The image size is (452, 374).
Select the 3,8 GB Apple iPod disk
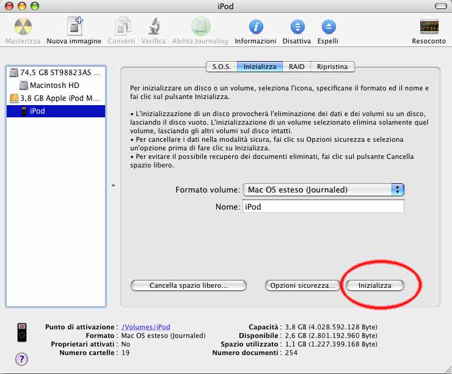click(56, 98)
